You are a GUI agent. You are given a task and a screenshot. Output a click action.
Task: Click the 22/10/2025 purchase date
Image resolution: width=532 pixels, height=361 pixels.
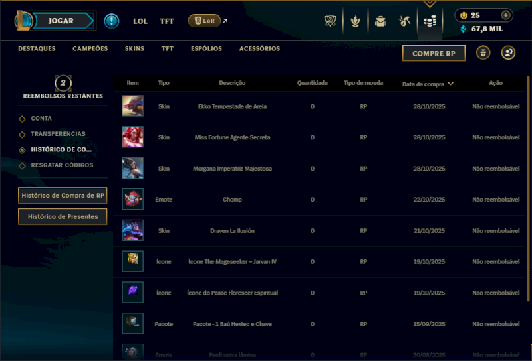(429, 200)
